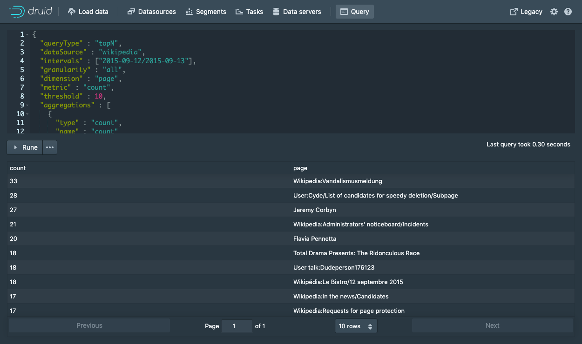Go to the Datasources tab
Viewport: 582px width, 344px height.
pyautogui.click(x=152, y=12)
